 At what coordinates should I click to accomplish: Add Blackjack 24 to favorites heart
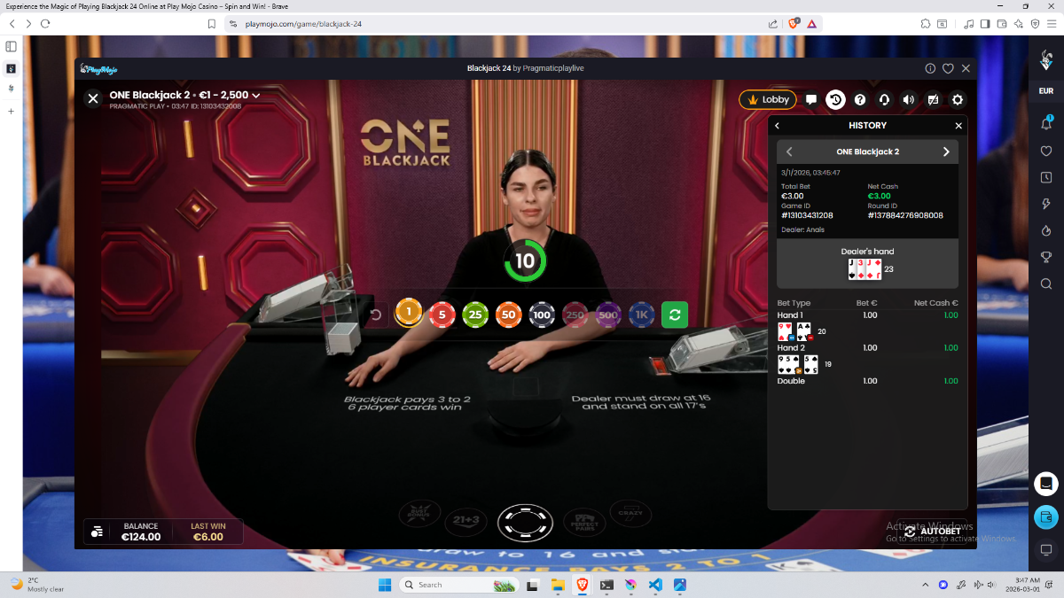click(x=948, y=68)
